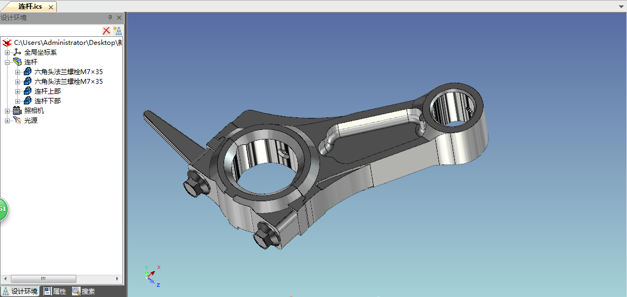The image size is (627, 297).
Task: Select the 连杆.ics document tab
Action: point(30,6)
